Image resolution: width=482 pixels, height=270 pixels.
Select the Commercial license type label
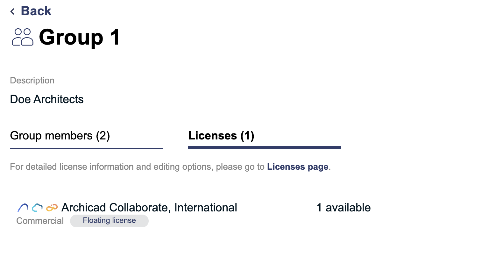pyautogui.click(x=40, y=220)
